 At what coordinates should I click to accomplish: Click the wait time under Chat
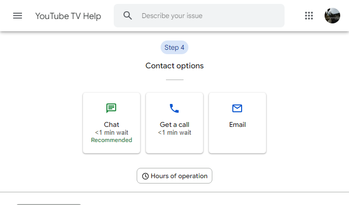(111, 132)
